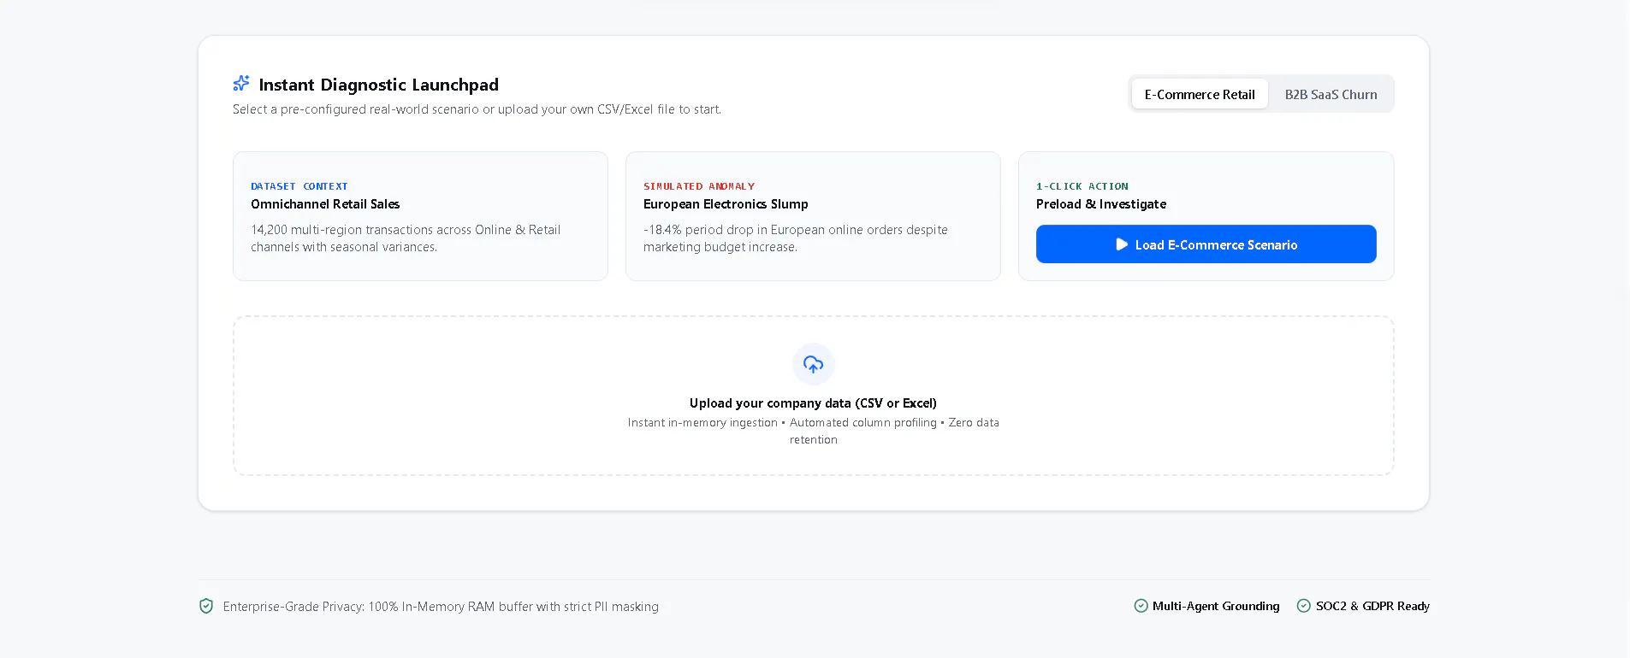
Task: Click the 1-CLICK ACTION label
Action: (x=1082, y=186)
